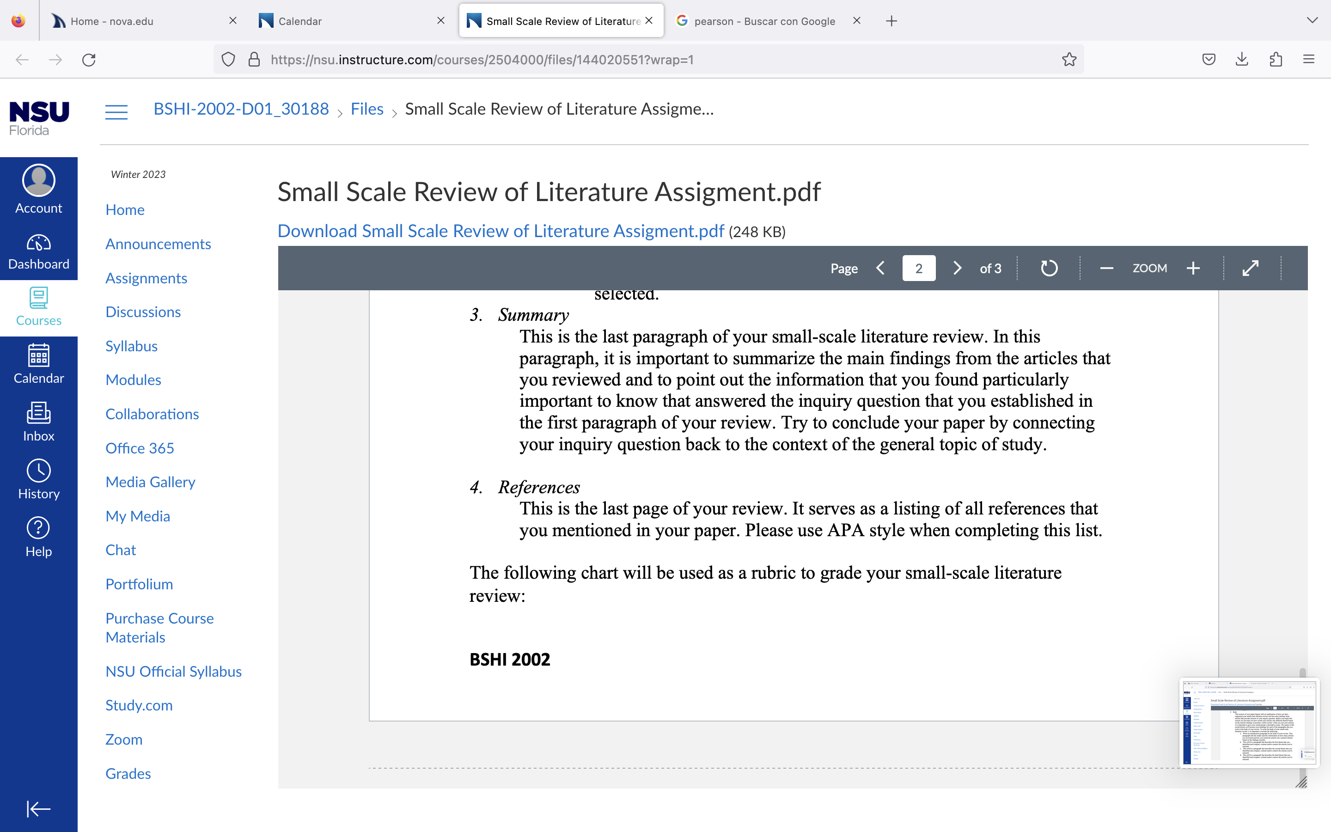Go to next PDF page
Screen dimensions: 1331x832
(x=957, y=268)
